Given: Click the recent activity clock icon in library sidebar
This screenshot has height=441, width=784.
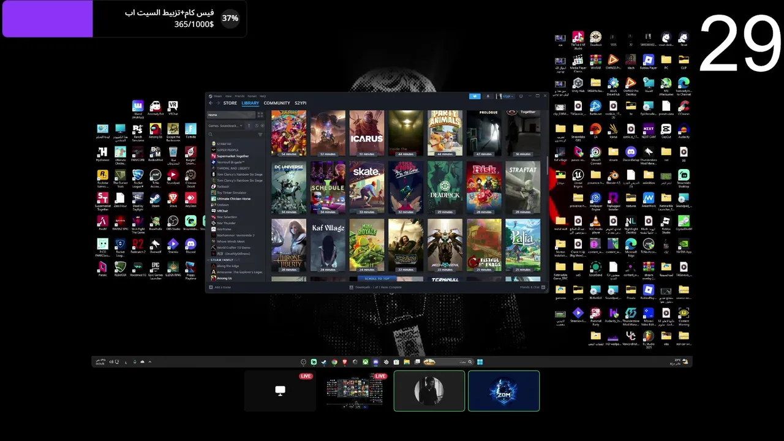Looking at the screenshot, I should pyautogui.click(x=257, y=126).
